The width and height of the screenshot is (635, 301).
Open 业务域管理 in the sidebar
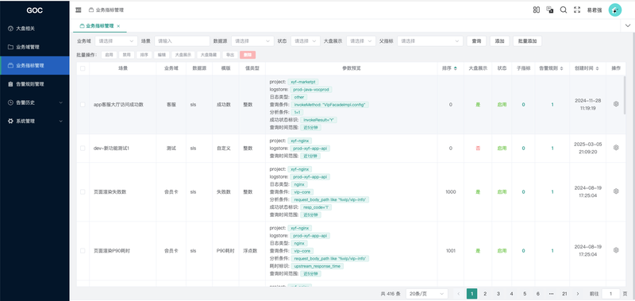pos(35,47)
